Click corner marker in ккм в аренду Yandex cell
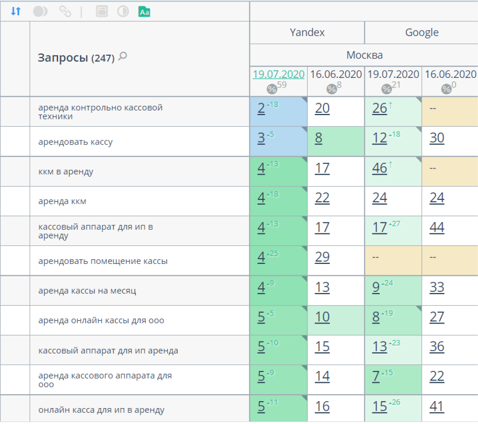This screenshot has width=478, height=424. point(305,159)
